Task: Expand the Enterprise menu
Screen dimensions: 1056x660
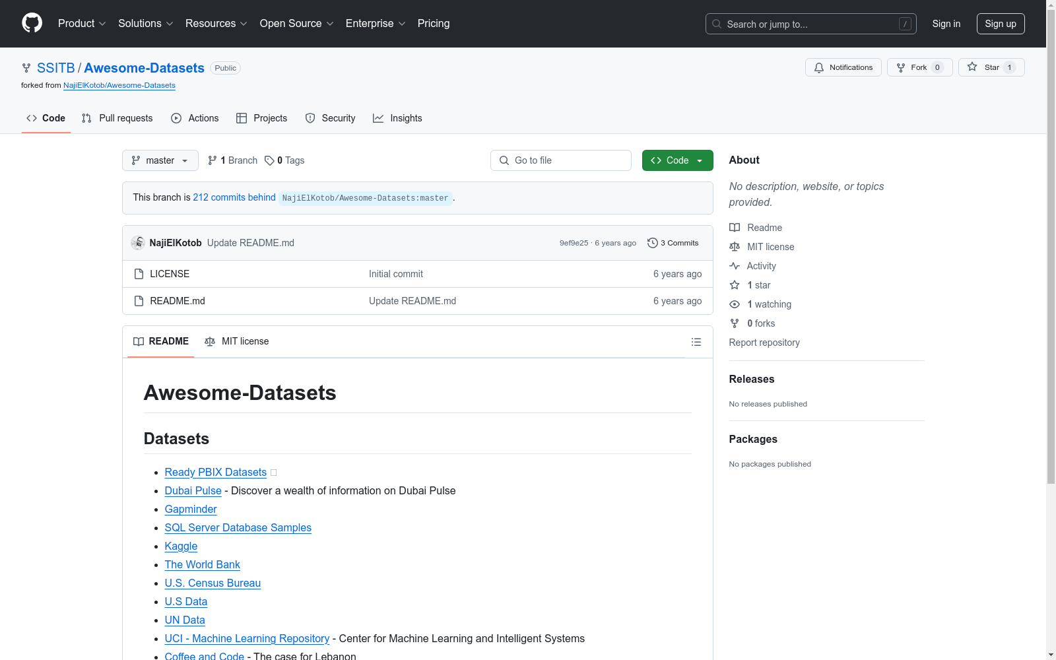Action: (x=376, y=24)
